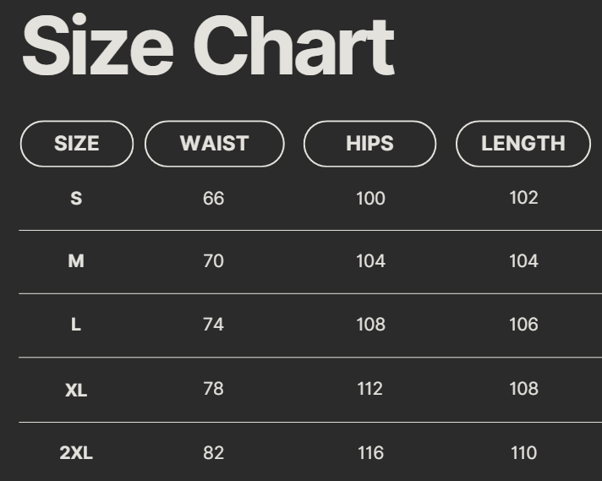Click the HIPS header pill

pyautogui.click(x=369, y=144)
